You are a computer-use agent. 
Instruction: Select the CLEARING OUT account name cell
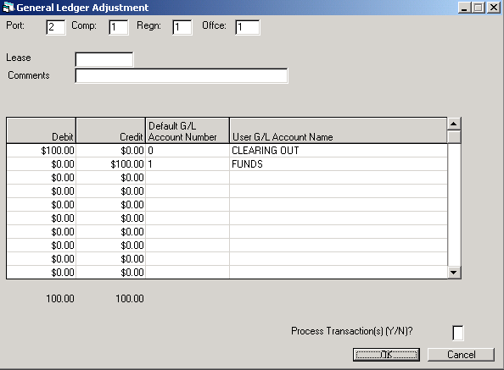pyautogui.click(x=339, y=151)
